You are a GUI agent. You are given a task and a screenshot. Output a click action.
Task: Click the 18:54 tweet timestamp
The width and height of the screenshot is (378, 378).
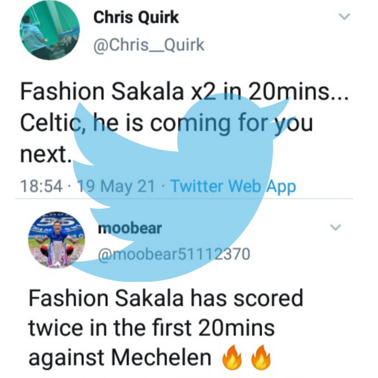(x=41, y=186)
